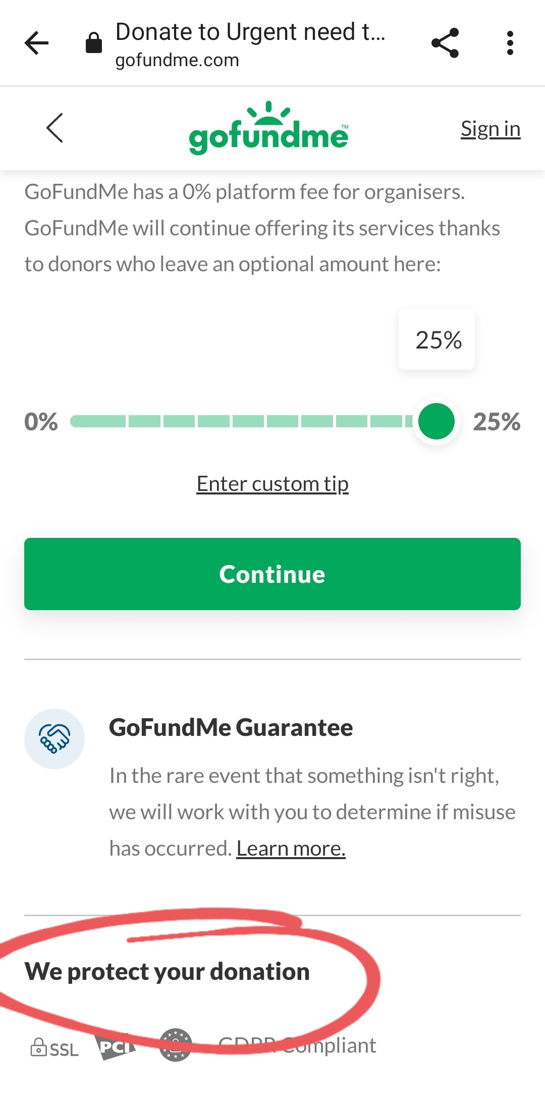Tap the SSL lock badge

point(54,1049)
